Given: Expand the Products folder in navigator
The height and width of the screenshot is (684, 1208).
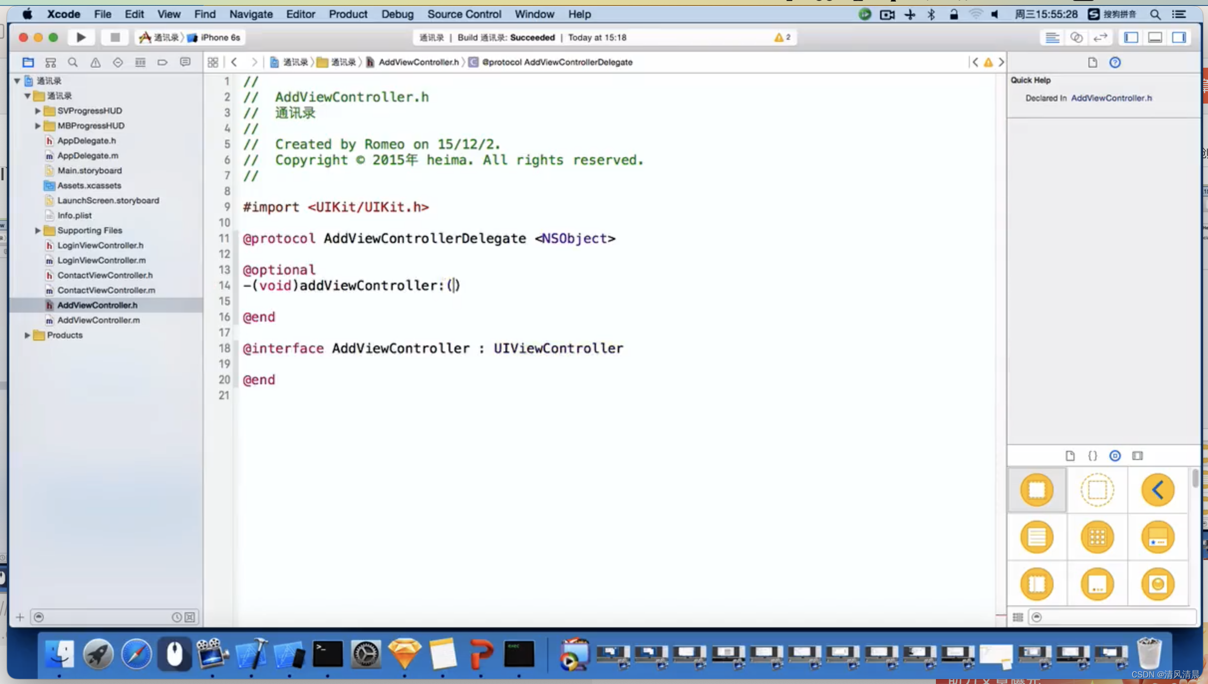Looking at the screenshot, I should pos(27,335).
